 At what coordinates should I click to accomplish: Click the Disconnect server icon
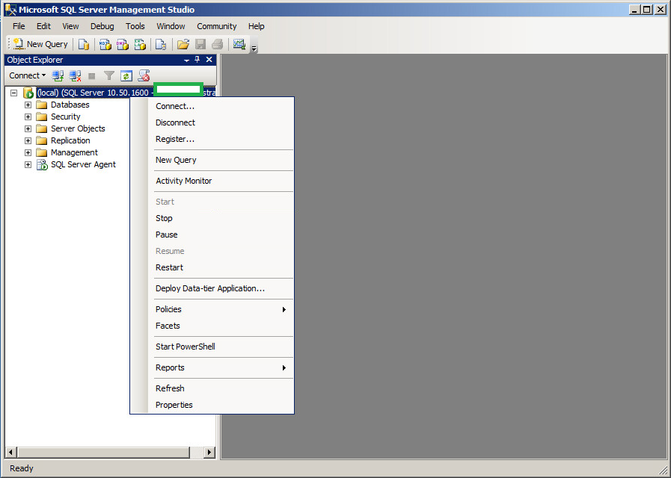76,76
